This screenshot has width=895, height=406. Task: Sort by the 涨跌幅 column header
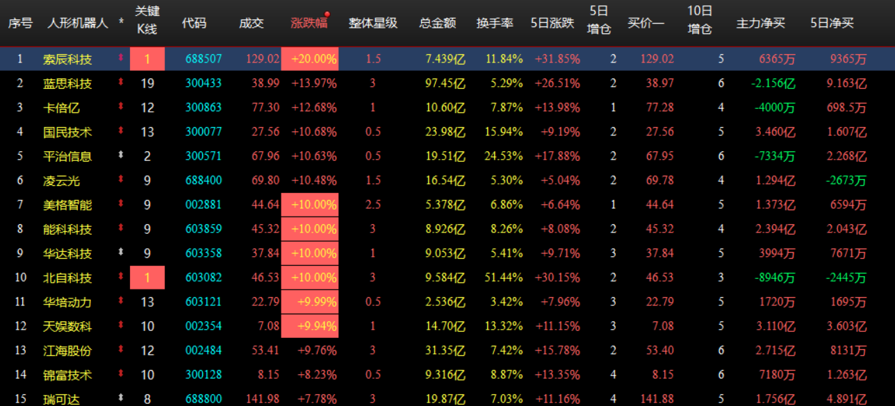click(309, 23)
